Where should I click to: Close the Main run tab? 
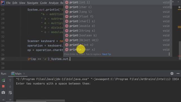[24, 74]
